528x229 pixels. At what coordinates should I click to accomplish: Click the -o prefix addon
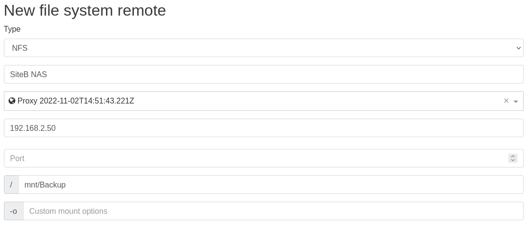14,211
